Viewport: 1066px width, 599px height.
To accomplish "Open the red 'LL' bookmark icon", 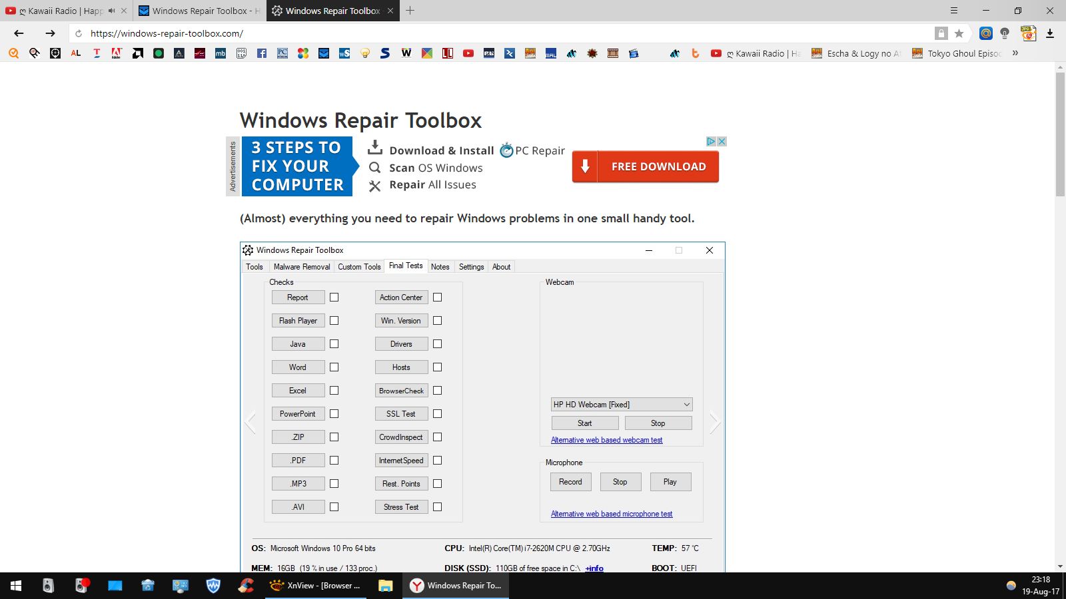I will point(448,53).
